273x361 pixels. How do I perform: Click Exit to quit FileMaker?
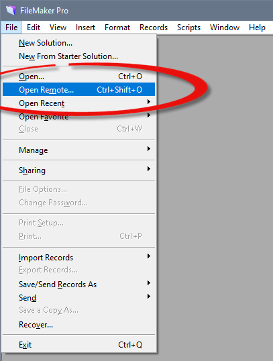[x=78, y=345]
